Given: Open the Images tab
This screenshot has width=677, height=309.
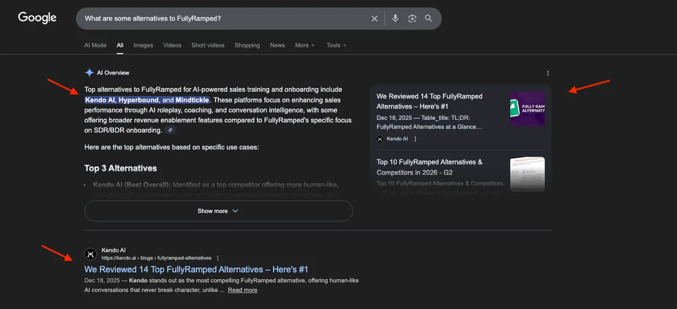Looking at the screenshot, I should [143, 45].
